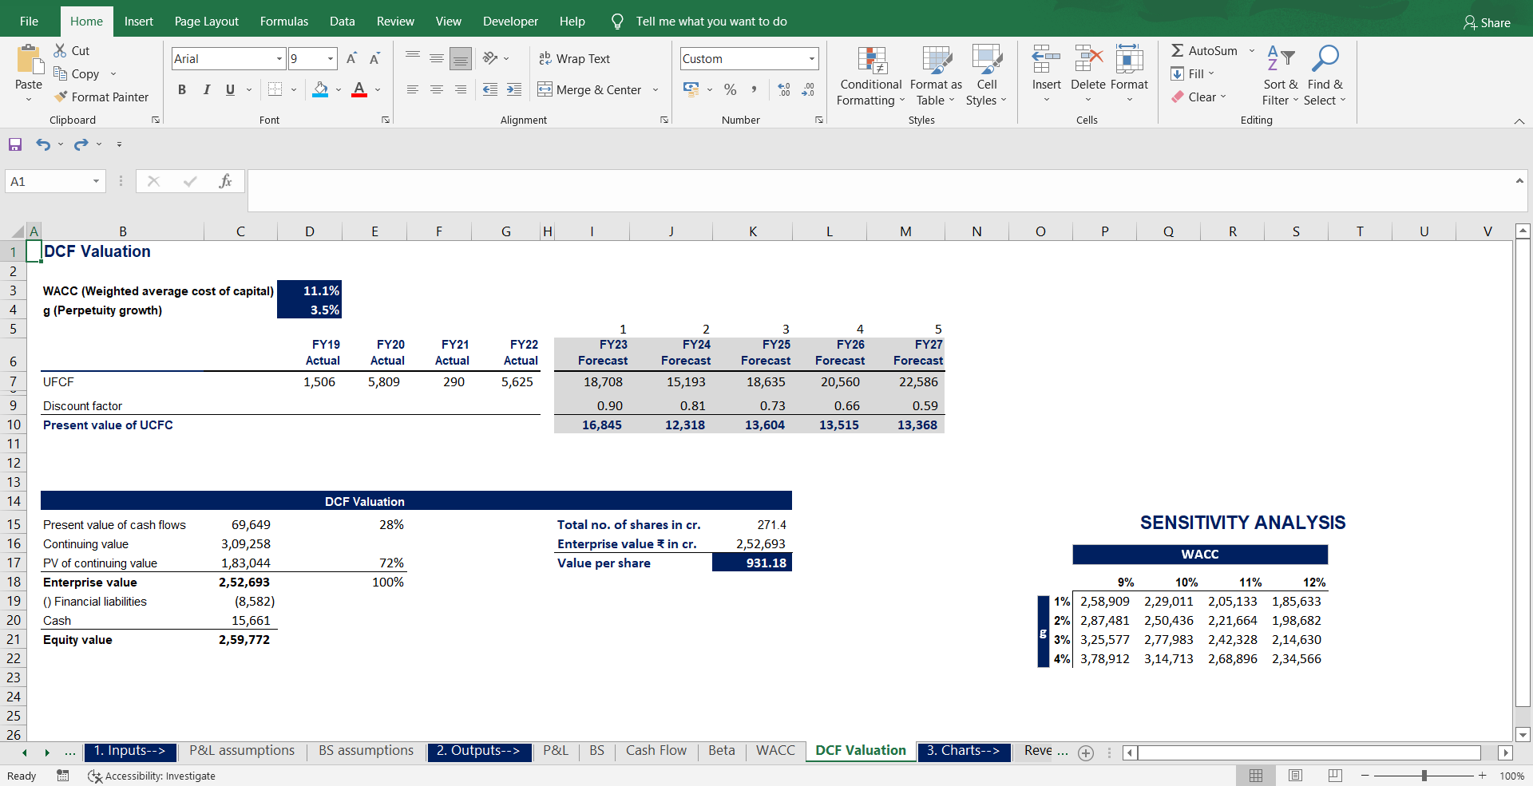Center cell contents horizontally

(x=437, y=89)
